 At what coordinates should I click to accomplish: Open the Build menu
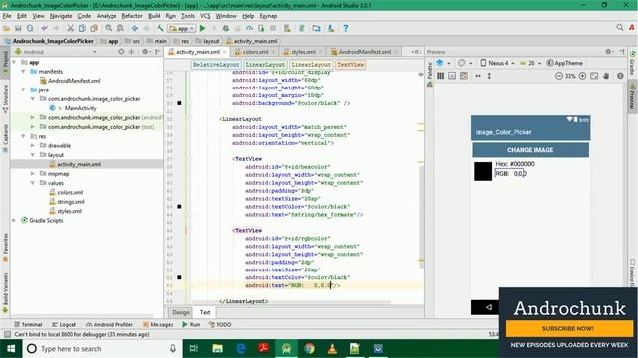(154, 16)
